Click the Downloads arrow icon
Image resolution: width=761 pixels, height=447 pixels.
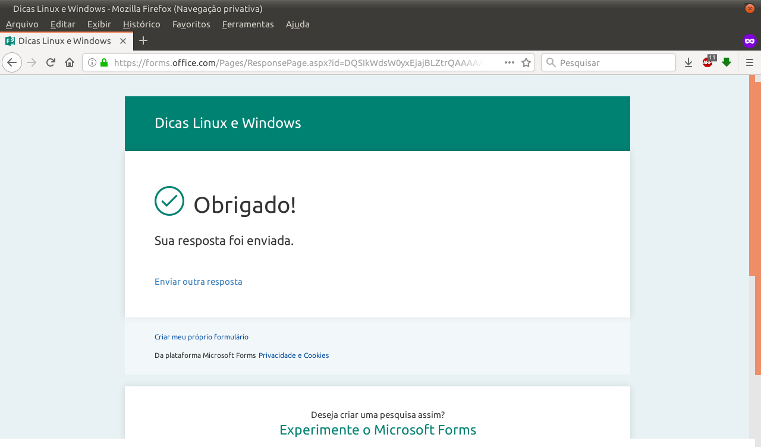pyautogui.click(x=688, y=62)
